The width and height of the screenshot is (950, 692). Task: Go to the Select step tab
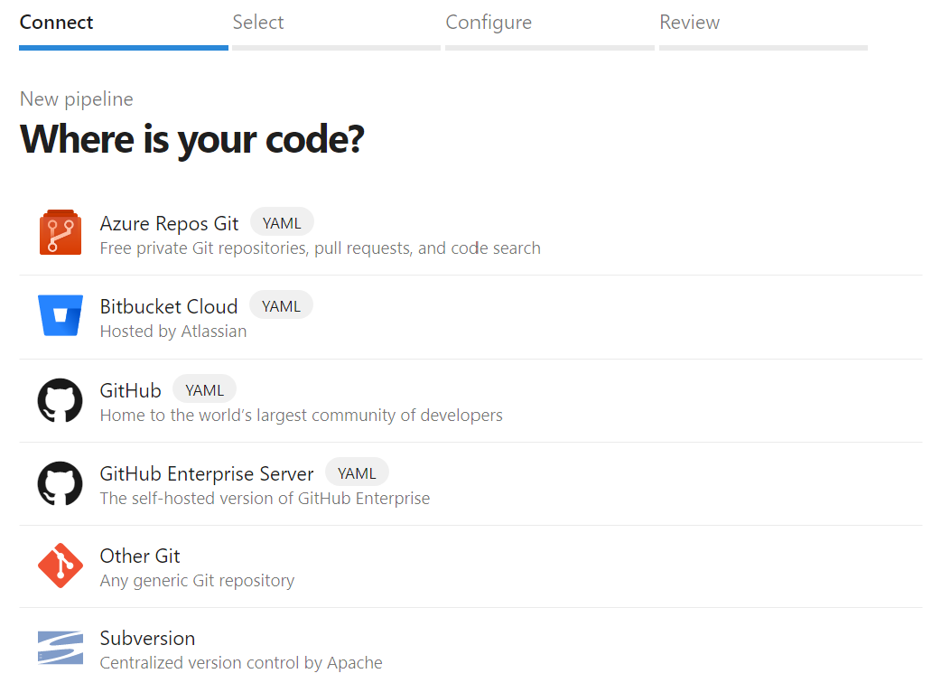[336, 29]
